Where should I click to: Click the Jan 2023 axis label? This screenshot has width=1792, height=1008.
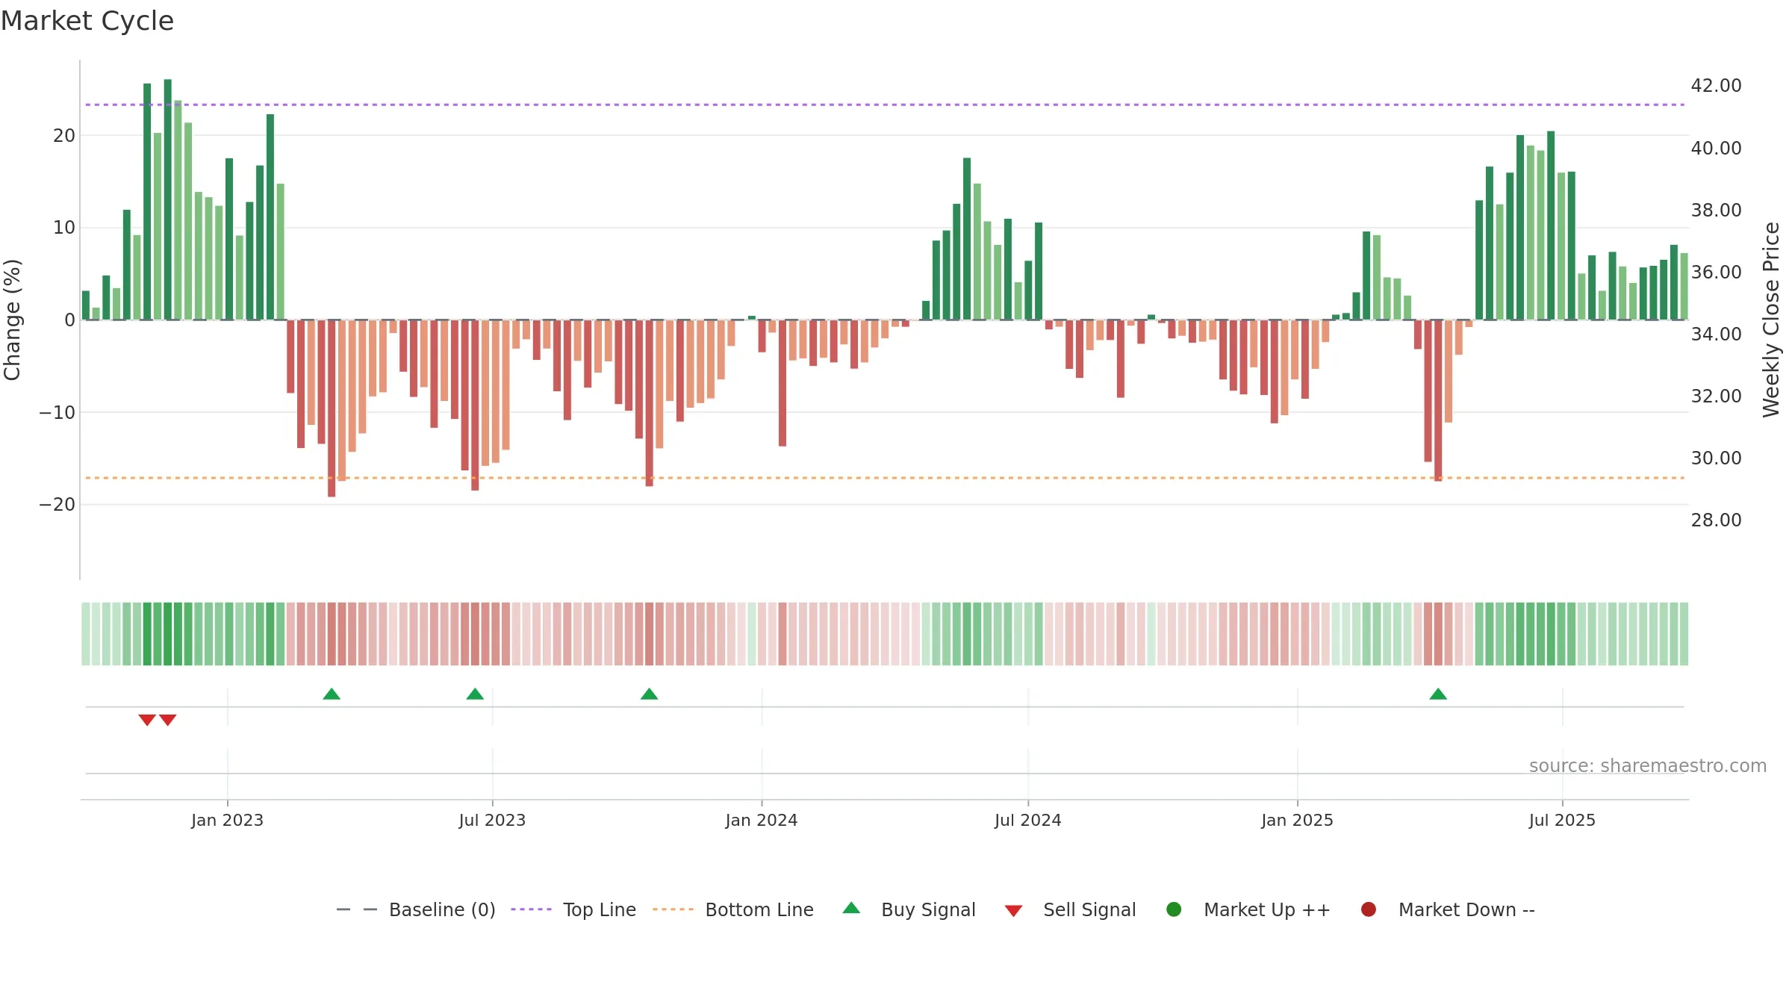227,820
